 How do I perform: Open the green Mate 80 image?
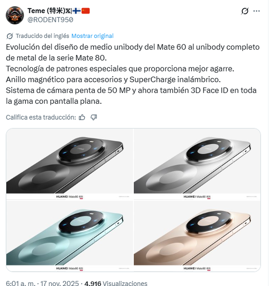click(70, 236)
